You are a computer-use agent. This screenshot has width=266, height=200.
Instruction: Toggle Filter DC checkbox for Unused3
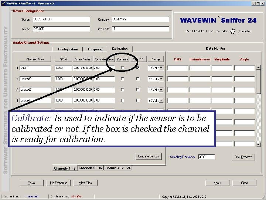(138, 90)
